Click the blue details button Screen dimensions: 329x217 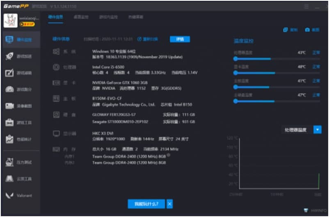point(180,39)
